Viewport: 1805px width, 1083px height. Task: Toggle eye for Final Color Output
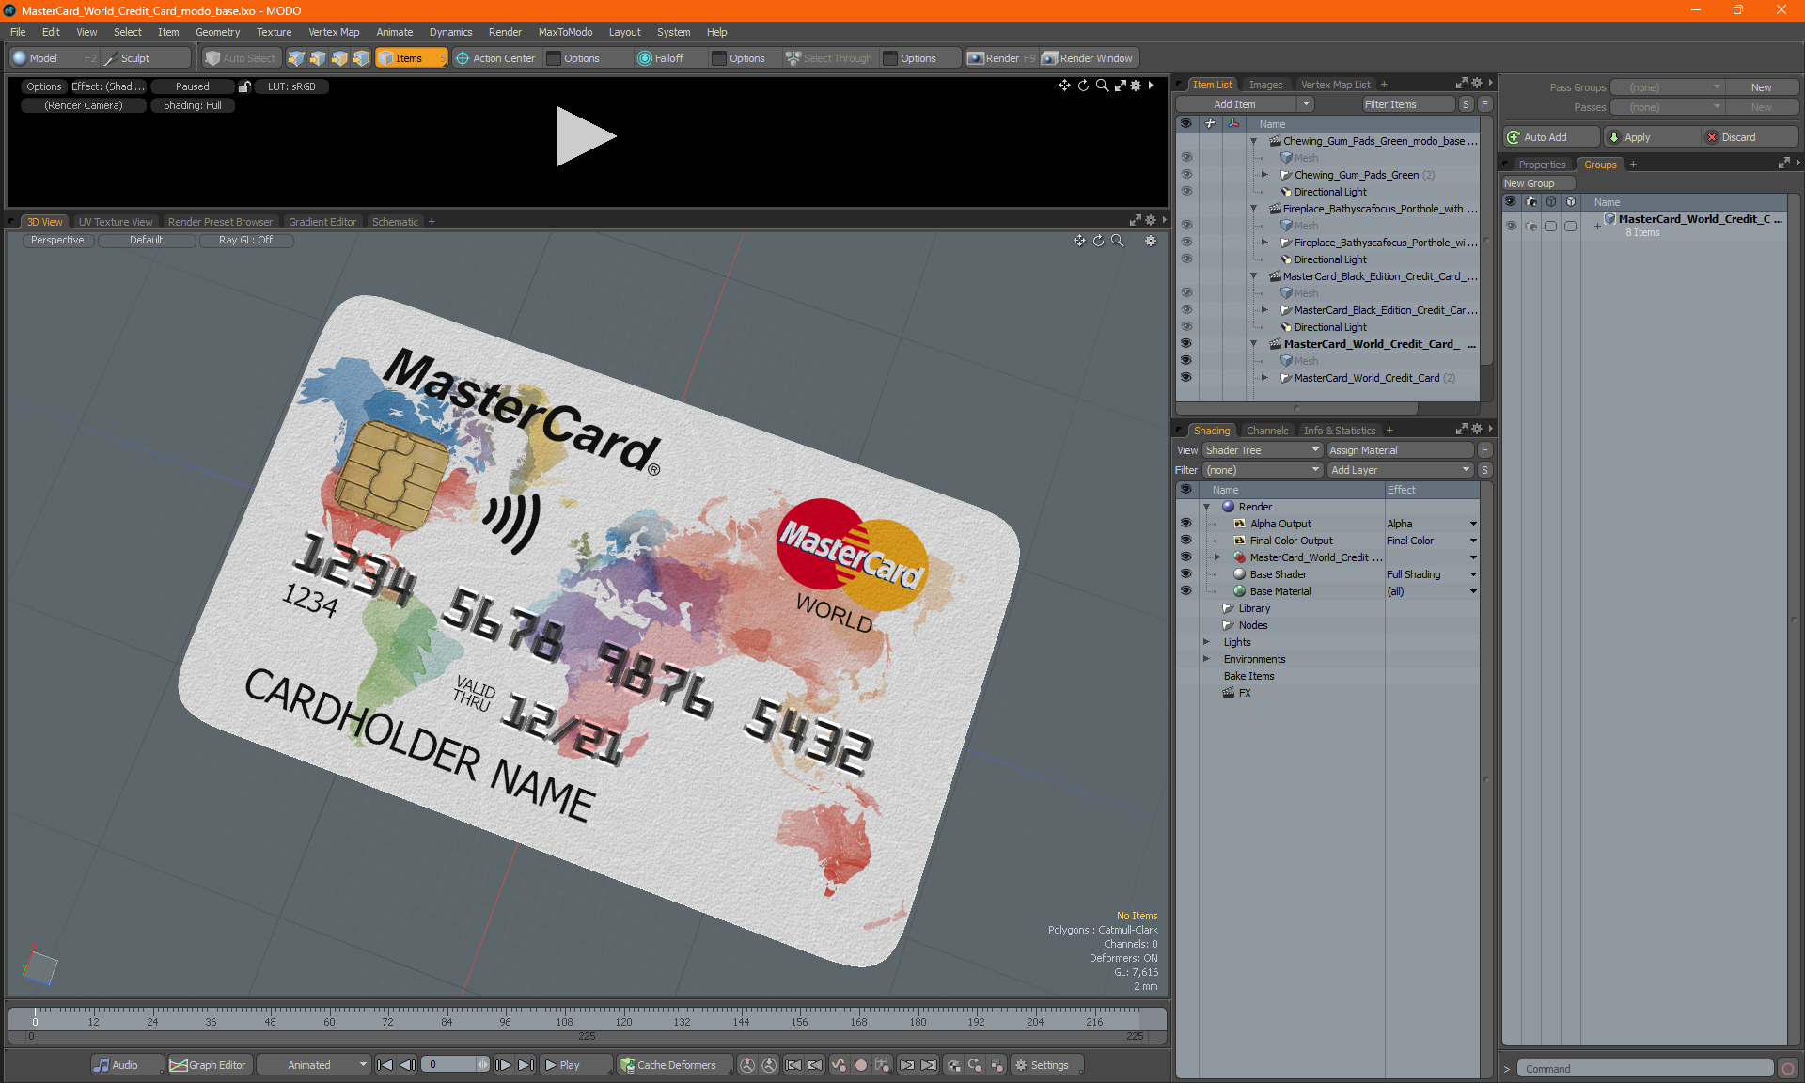tap(1185, 541)
